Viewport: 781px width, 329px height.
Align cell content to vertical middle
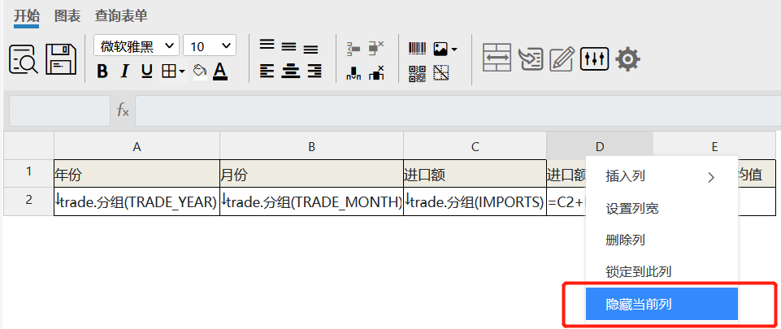click(289, 47)
